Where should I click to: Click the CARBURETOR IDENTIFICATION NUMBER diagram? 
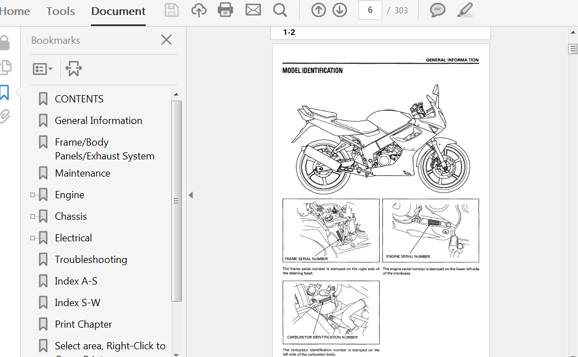tap(331, 313)
